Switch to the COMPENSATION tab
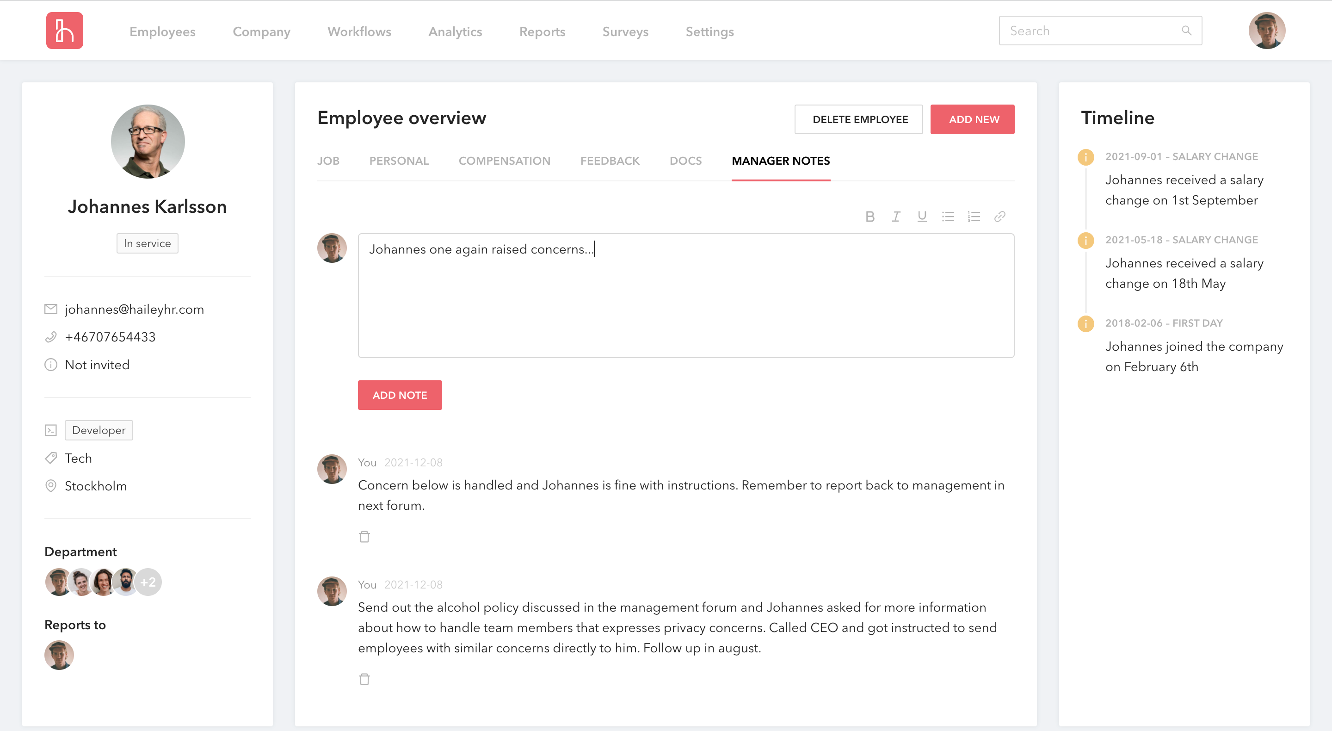 [x=505, y=161]
